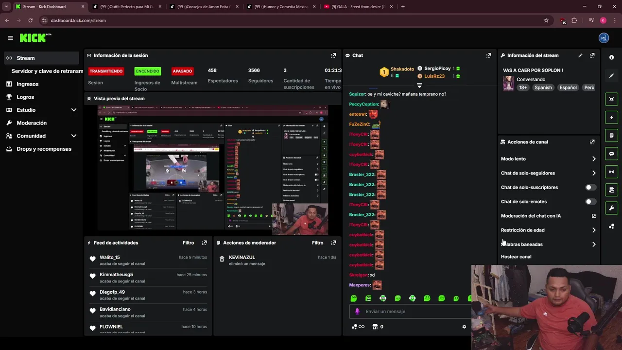622x350 pixels.
Task: Open Servidor y clave de retransmisión
Action: [x=47, y=71]
